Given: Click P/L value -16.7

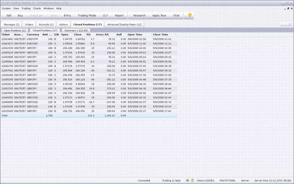Looking at the screenshot, I should 91,102.
